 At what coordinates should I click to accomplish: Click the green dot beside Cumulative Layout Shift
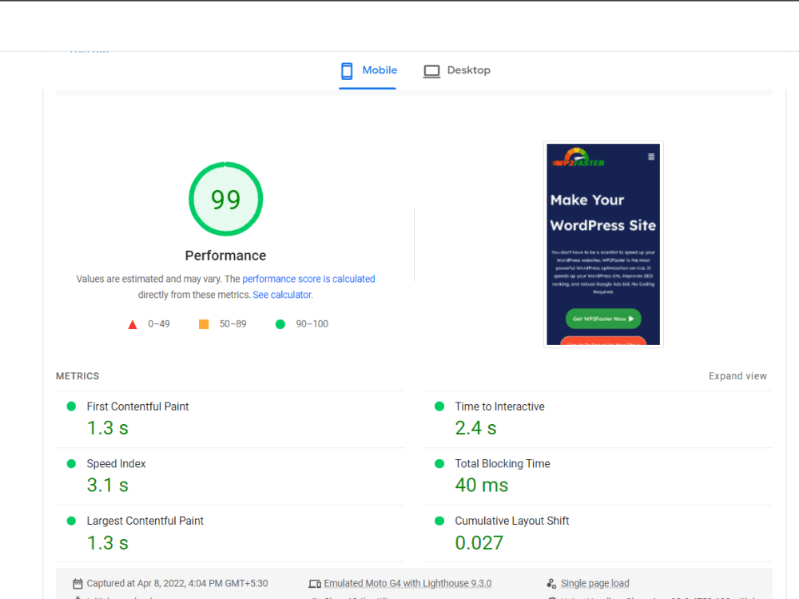[x=439, y=521]
